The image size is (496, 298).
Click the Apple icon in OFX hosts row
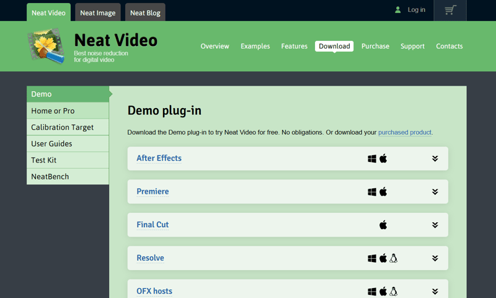[x=383, y=291]
